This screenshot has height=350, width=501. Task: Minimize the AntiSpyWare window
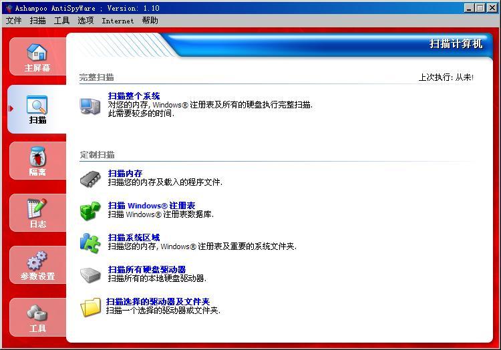pos(469,8)
